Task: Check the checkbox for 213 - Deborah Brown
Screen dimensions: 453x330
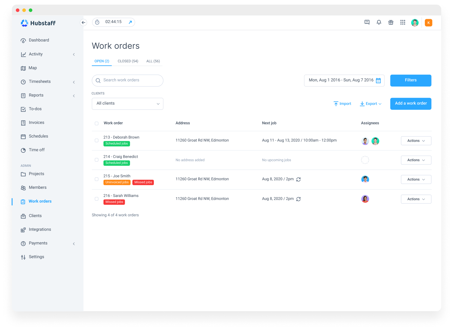Action: (x=97, y=140)
